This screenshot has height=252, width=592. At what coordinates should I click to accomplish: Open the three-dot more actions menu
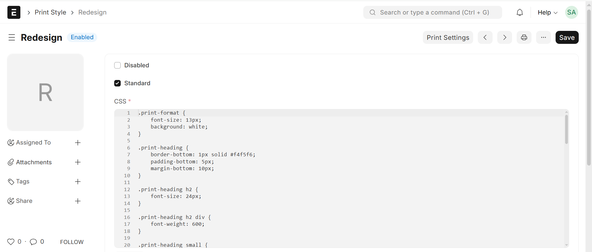tap(544, 37)
